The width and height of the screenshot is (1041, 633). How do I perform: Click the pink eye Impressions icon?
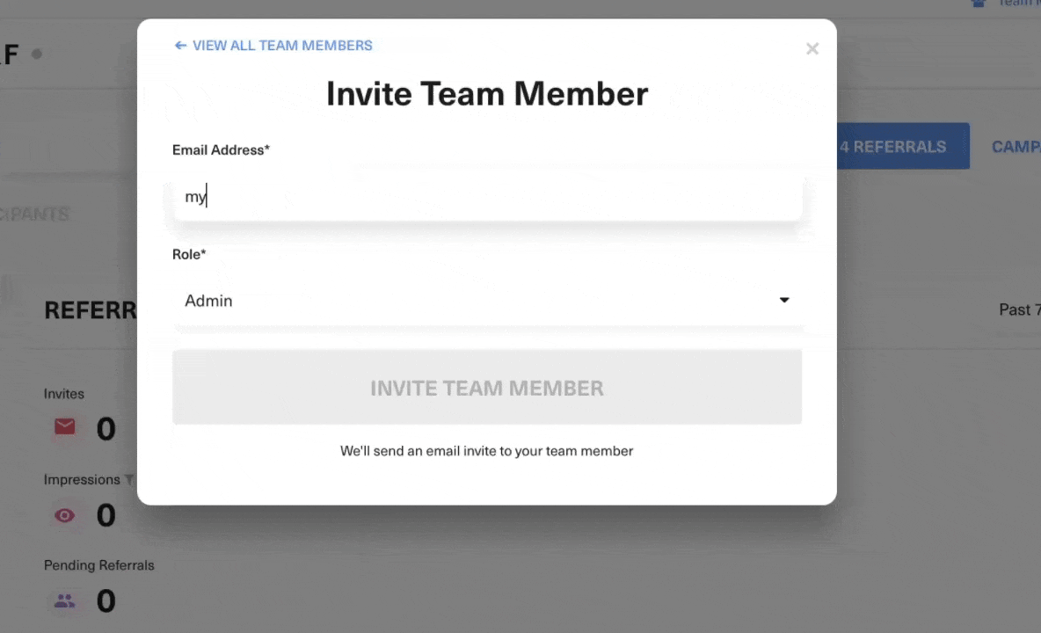[x=64, y=515]
